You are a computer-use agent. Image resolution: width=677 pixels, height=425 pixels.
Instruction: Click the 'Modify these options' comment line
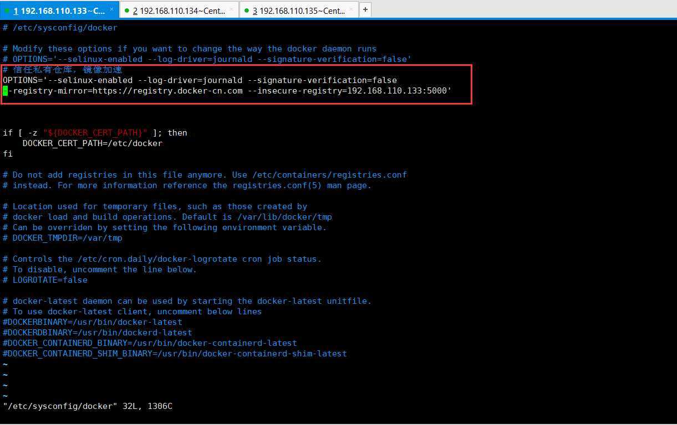click(190, 49)
